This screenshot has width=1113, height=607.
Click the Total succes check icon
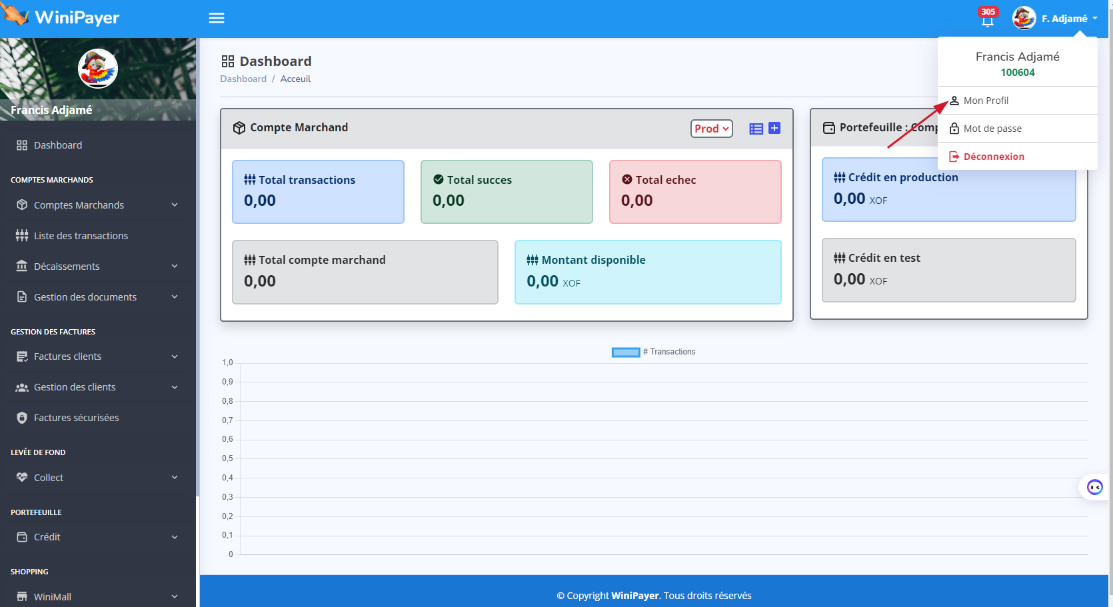pyautogui.click(x=439, y=179)
